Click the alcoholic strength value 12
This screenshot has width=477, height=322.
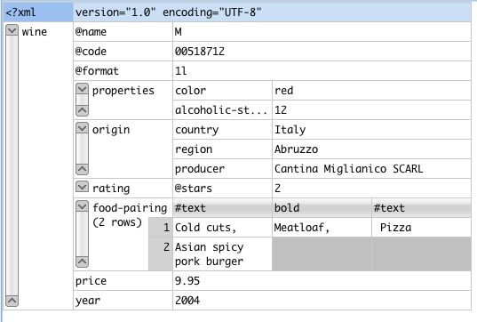[372, 110]
